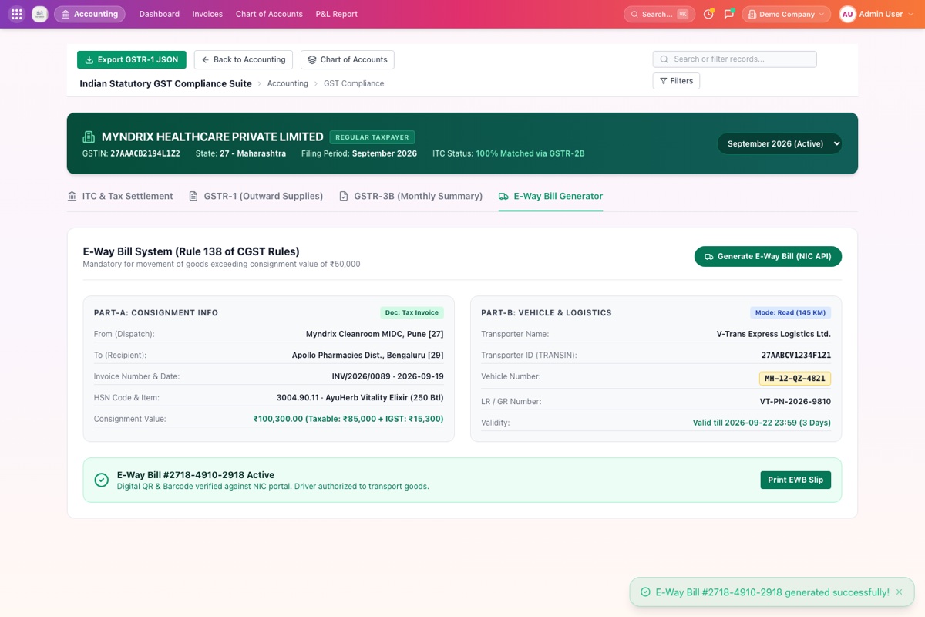925x617 pixels.
Task: Click the Doc: Tax Invoice badge
Action: (412, 313)
